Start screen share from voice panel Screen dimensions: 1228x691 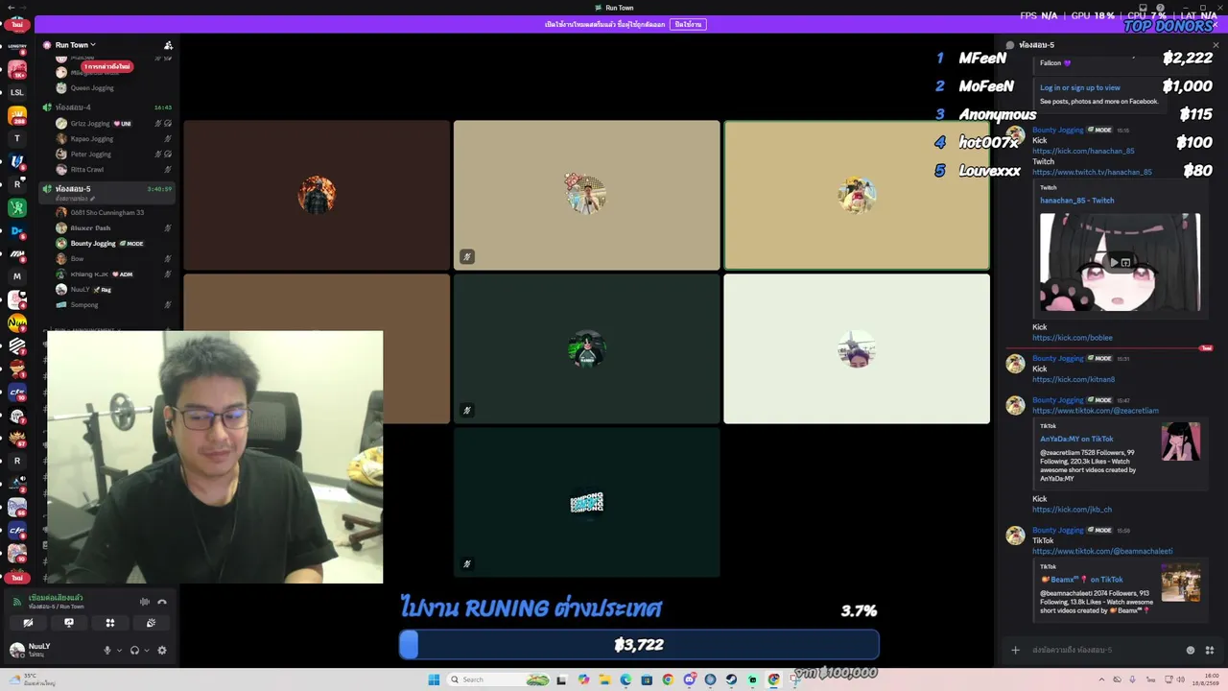coord(69,623)
